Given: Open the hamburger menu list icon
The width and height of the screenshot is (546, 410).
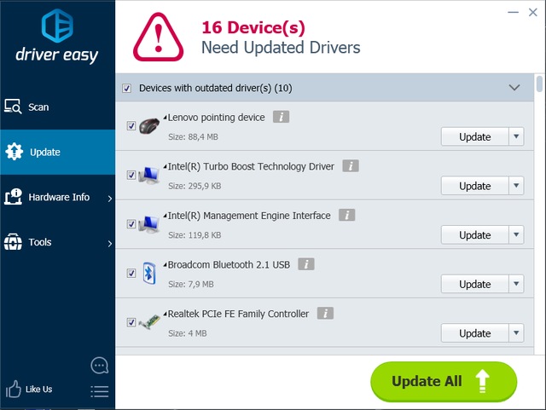Looking at the screenshot, I should [x=100, y=391].
